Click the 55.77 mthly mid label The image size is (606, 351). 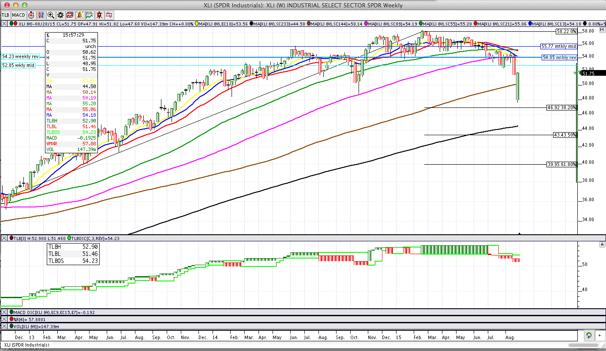pos(558,46)
